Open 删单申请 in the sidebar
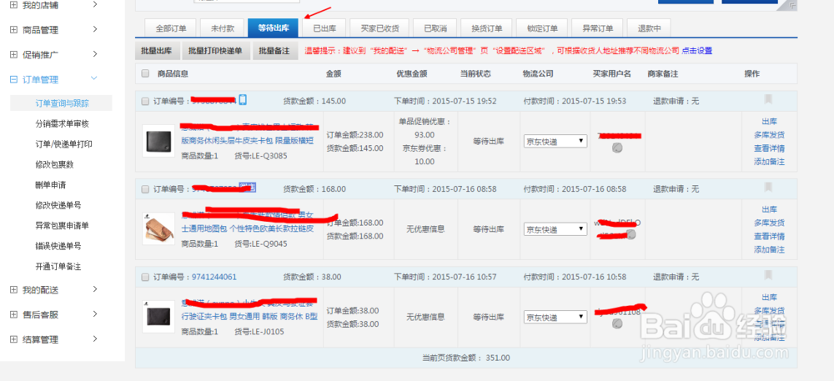Screen dimensions: 834x381 click(x=51, y=185)
